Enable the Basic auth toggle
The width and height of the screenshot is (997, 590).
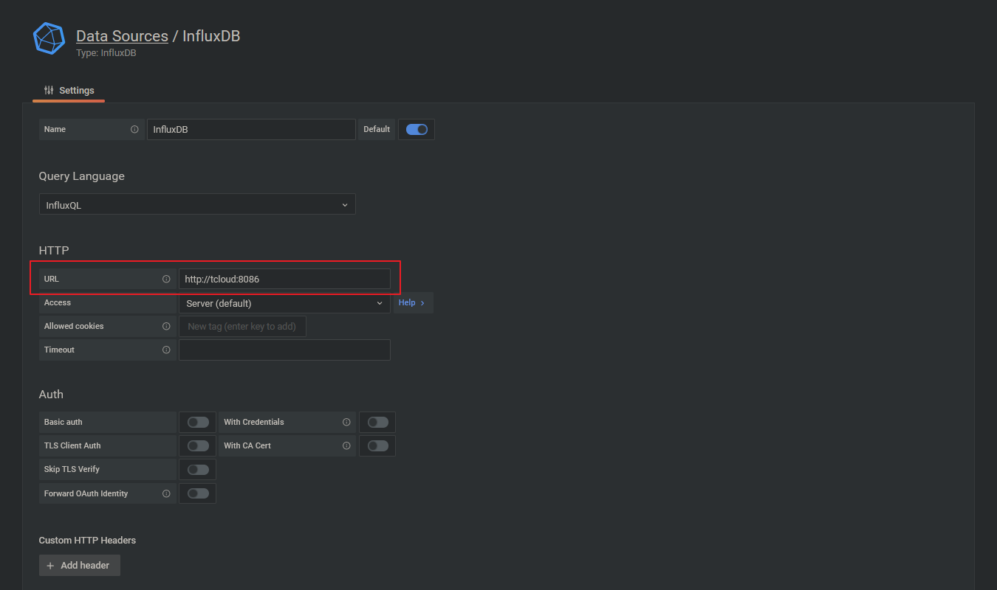[x=198, y=422]
